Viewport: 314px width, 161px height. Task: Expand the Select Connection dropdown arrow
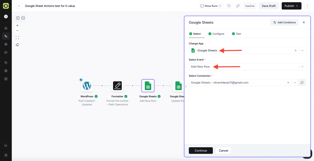point(295,82)
